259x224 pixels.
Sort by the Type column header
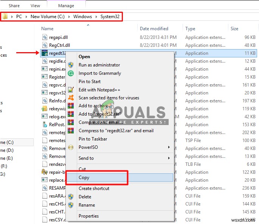(x=190, y=29)
